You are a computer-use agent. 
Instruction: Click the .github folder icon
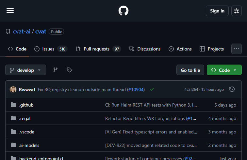(13, 105)
